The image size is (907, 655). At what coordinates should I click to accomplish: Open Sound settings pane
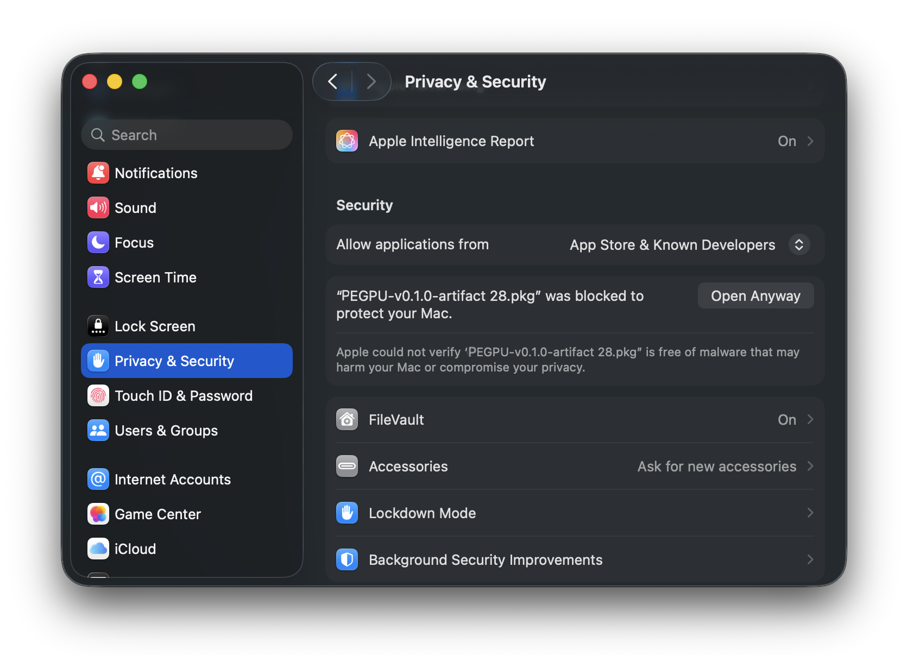(x=187, y=208)
